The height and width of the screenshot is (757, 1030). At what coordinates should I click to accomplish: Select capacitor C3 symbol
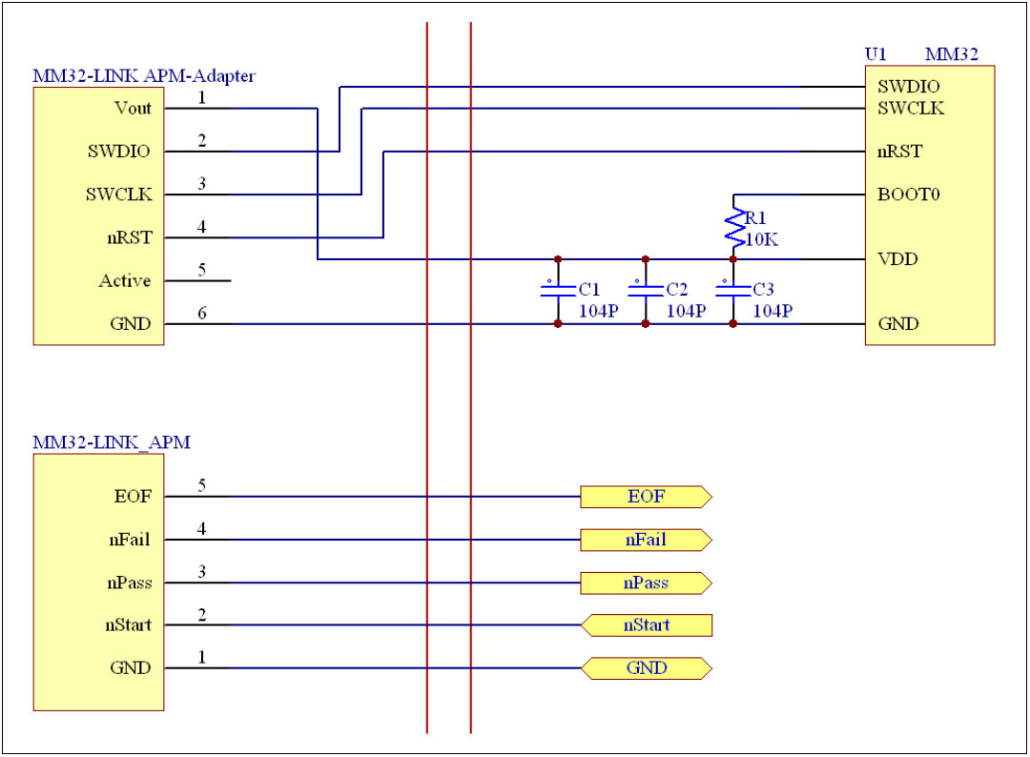pos(732,291)
